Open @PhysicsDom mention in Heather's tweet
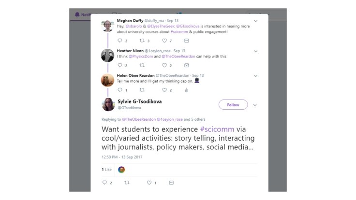Screen dimensions: 356x200 click(x=140, y=57)
